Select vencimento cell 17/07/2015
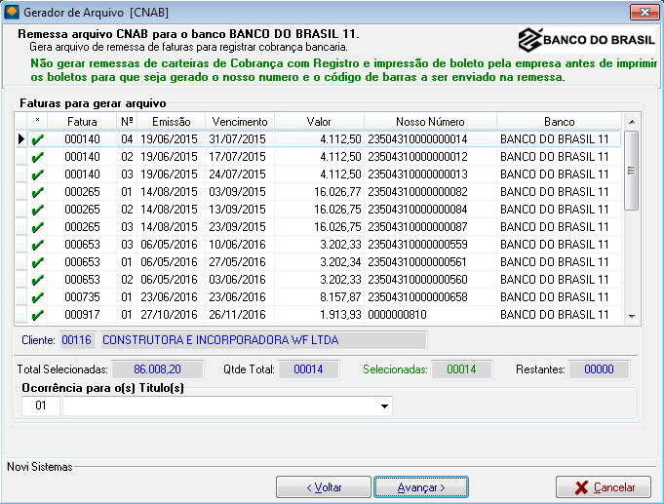 pyautogui.click(x=240, y=157)
